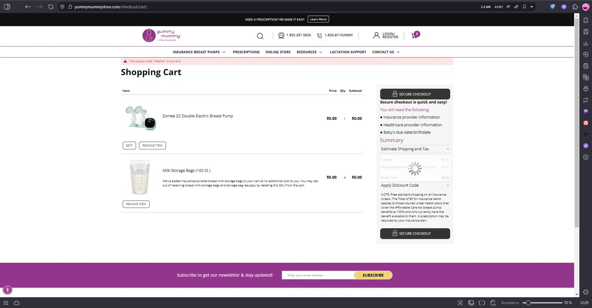Expand Estimate Shipping and Tax
This screenshot has height=308, width=592.
tap(415, 149)
